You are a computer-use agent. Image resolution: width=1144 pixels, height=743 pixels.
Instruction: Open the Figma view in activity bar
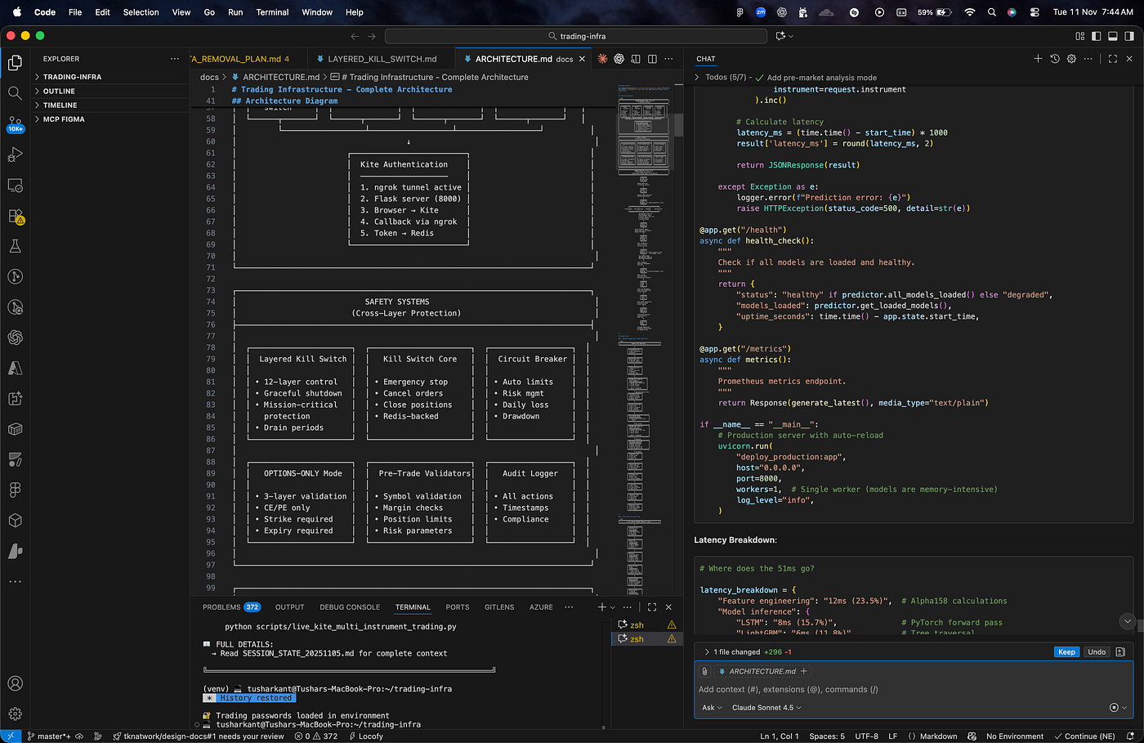click(15, 490)
